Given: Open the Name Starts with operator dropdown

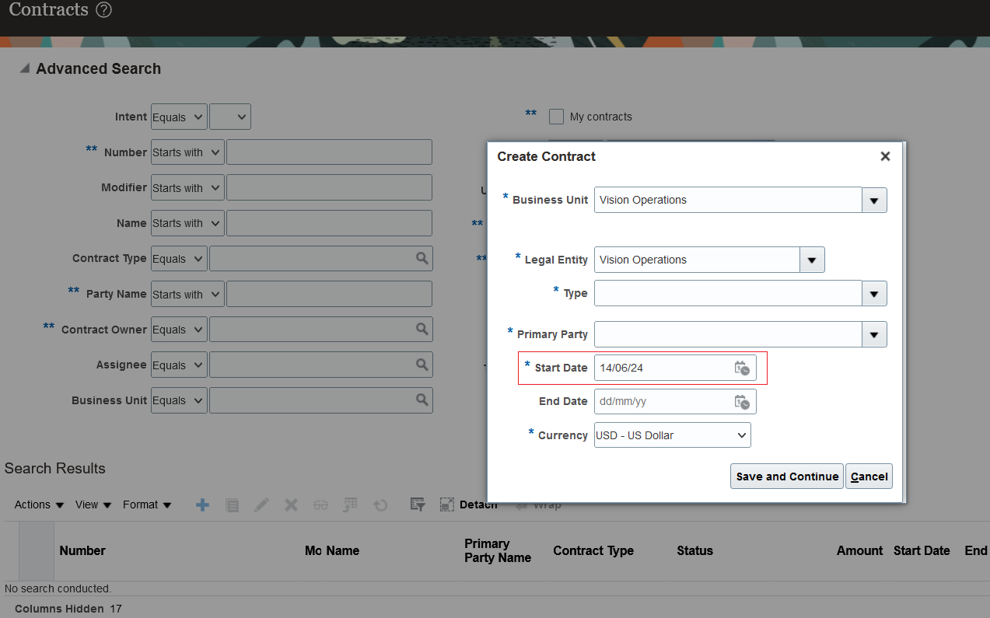Looking at the screenshot, I should [x=187, y=223].
